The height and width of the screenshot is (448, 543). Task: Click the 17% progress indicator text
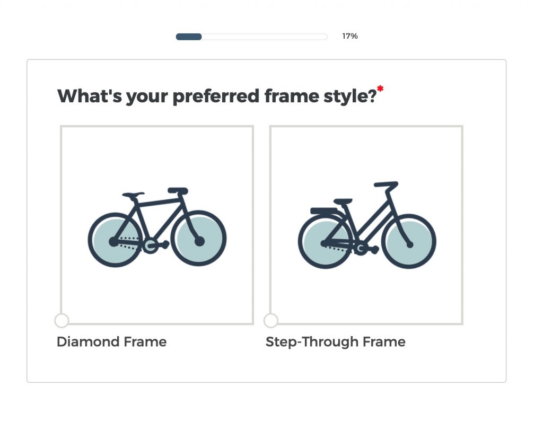(x=350, y=36)
